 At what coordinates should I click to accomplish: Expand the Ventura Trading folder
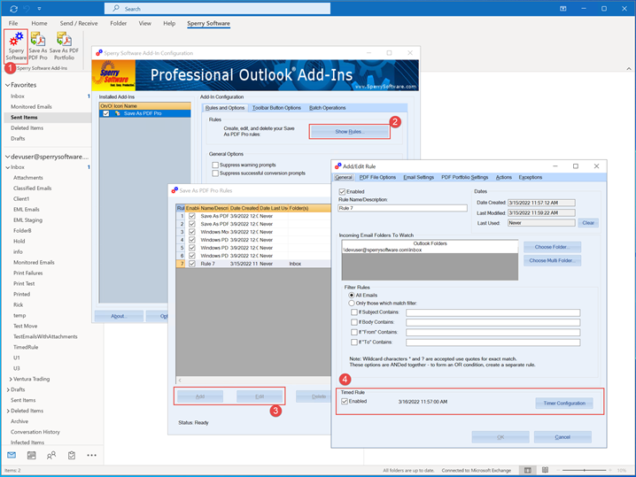point(11,380)
